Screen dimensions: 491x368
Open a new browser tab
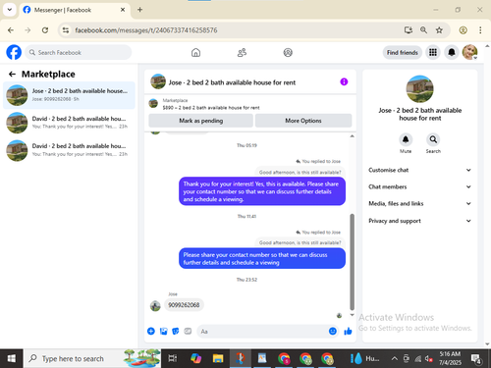139,10
